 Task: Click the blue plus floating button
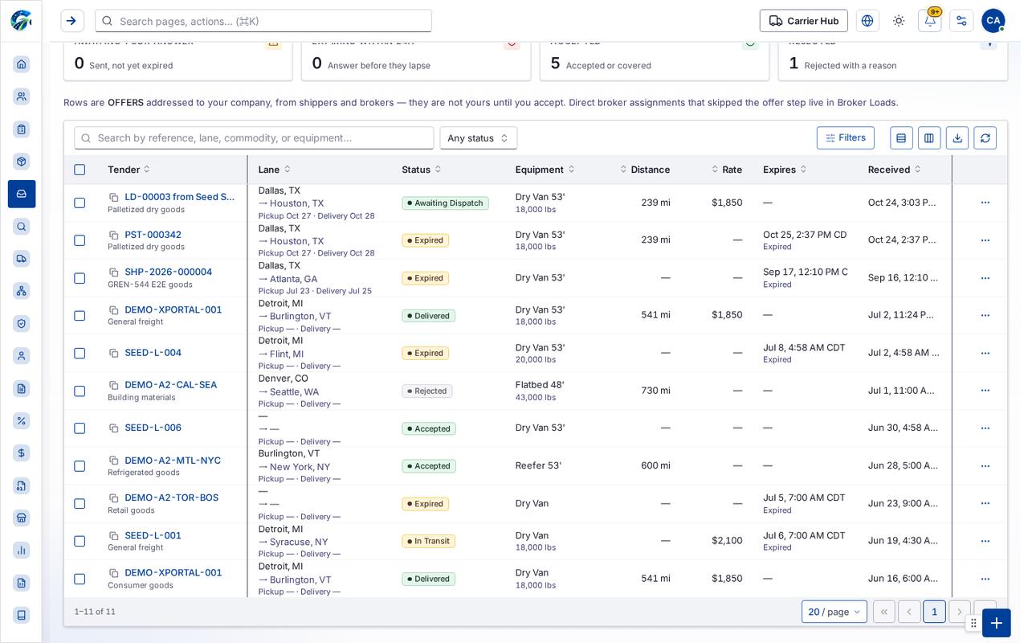(997, 623)
